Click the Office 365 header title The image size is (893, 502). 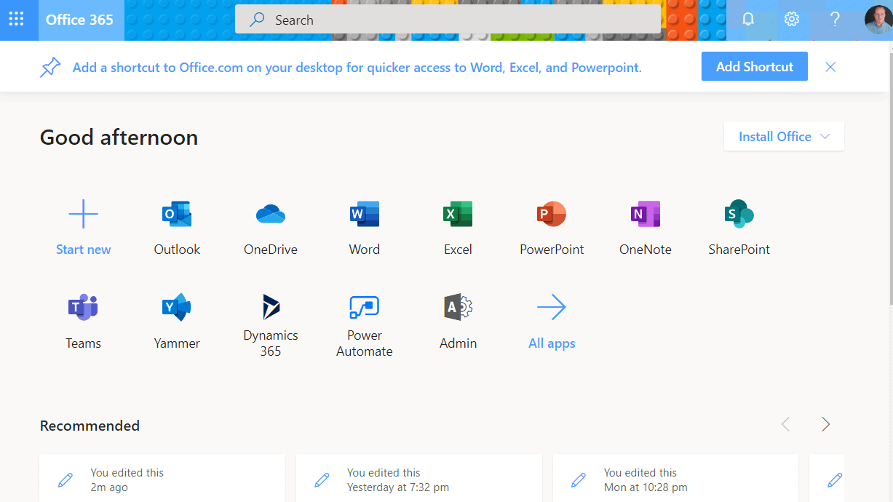click(80, 20)
